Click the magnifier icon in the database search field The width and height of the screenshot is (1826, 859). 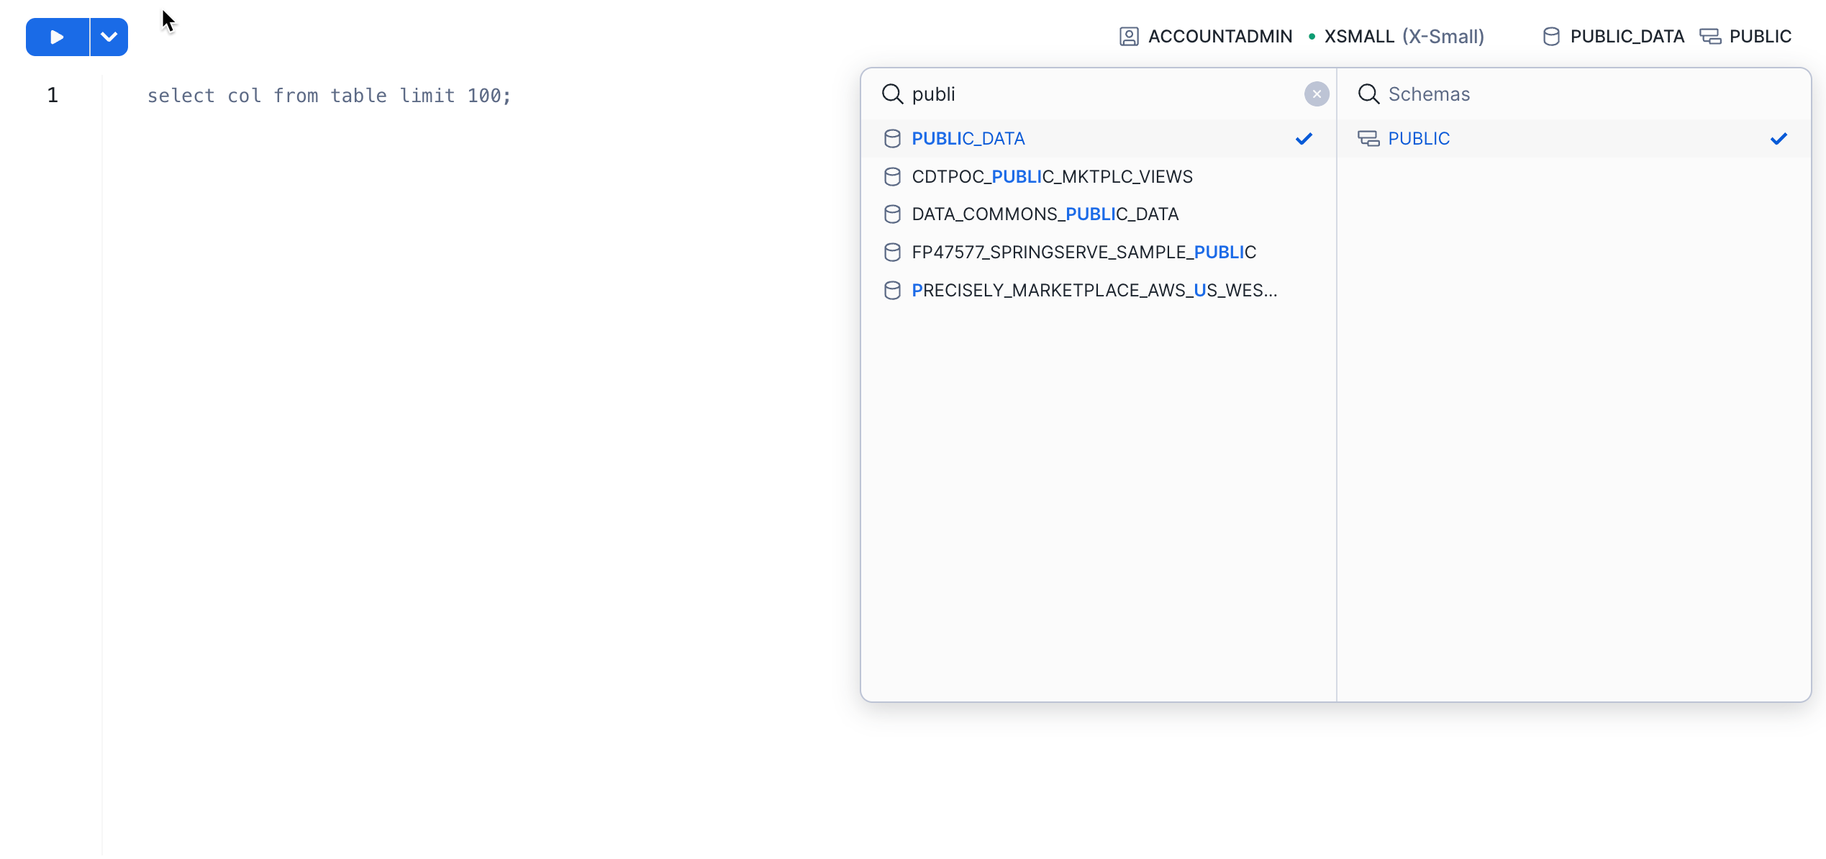(893, 94)
